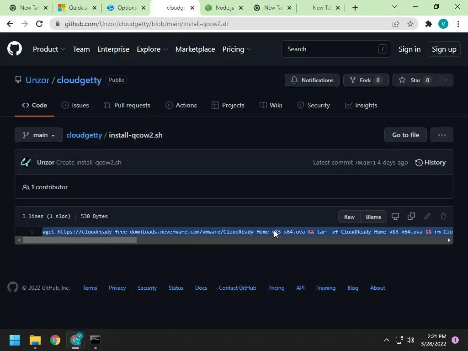The height and width of the screenshot is (351, 468).
Task: Open the Unzor owner link
Action: (37, 80)
